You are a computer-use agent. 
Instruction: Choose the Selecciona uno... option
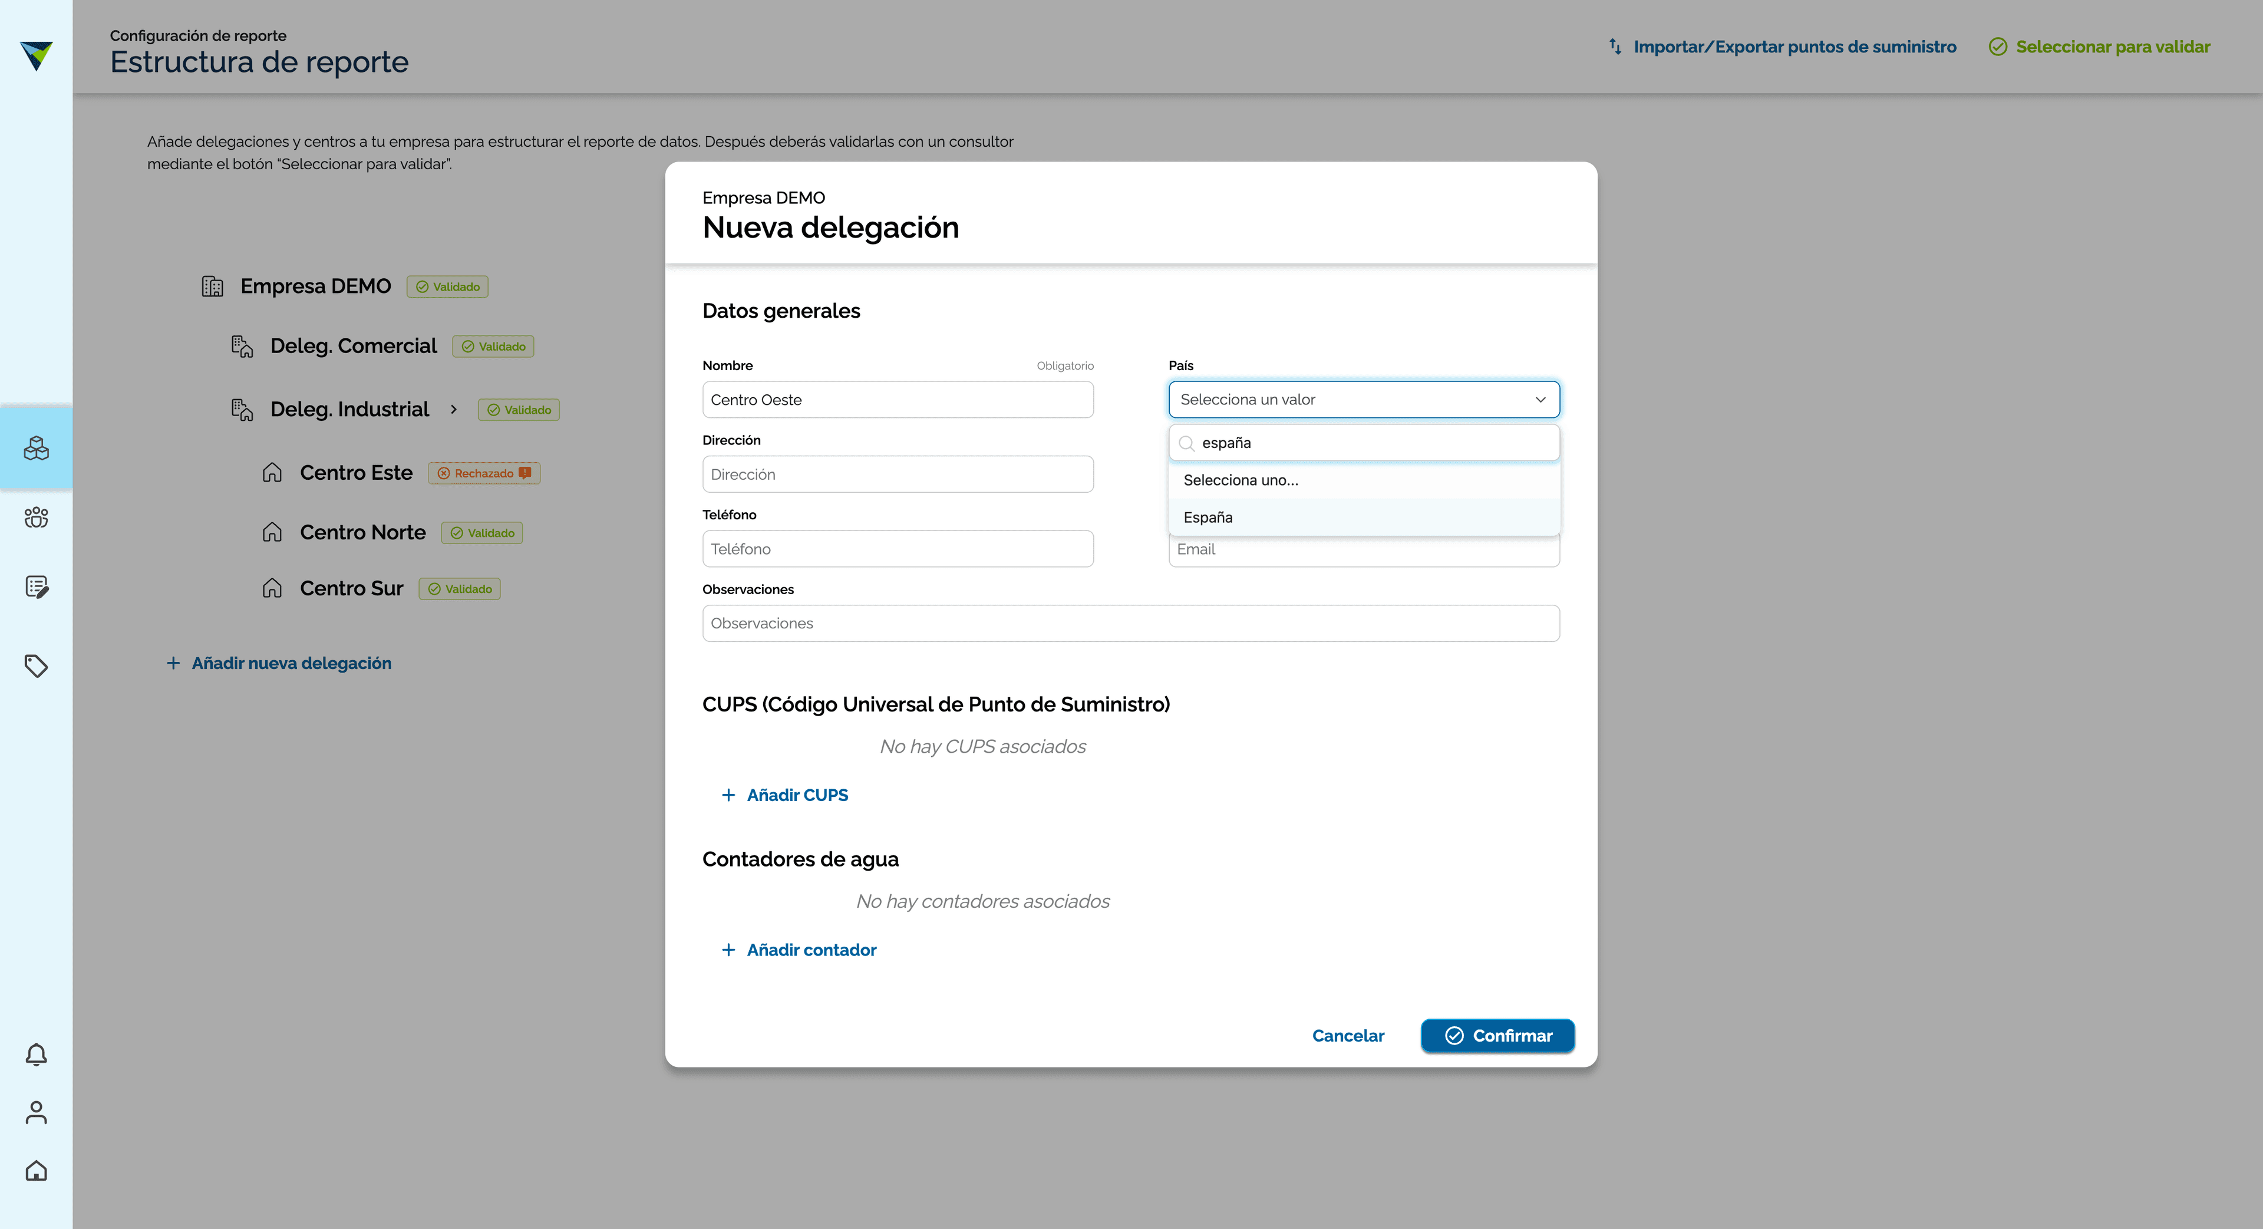1364,480
